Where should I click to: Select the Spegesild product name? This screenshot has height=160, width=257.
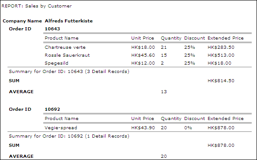pyautogui.click(x=57, y=63)
